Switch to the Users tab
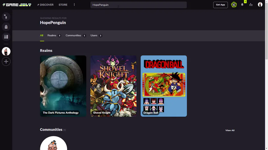 click(96, 35)
